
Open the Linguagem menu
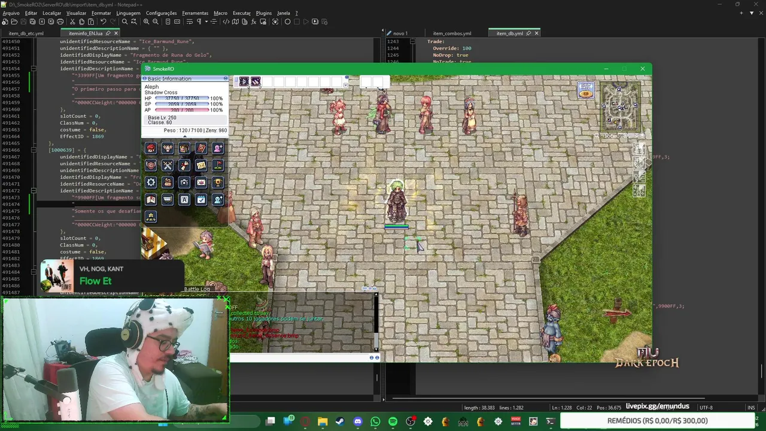point(128,13)
